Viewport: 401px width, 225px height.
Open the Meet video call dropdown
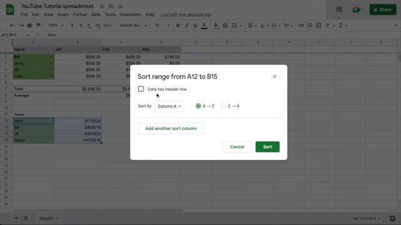point(358,10)
